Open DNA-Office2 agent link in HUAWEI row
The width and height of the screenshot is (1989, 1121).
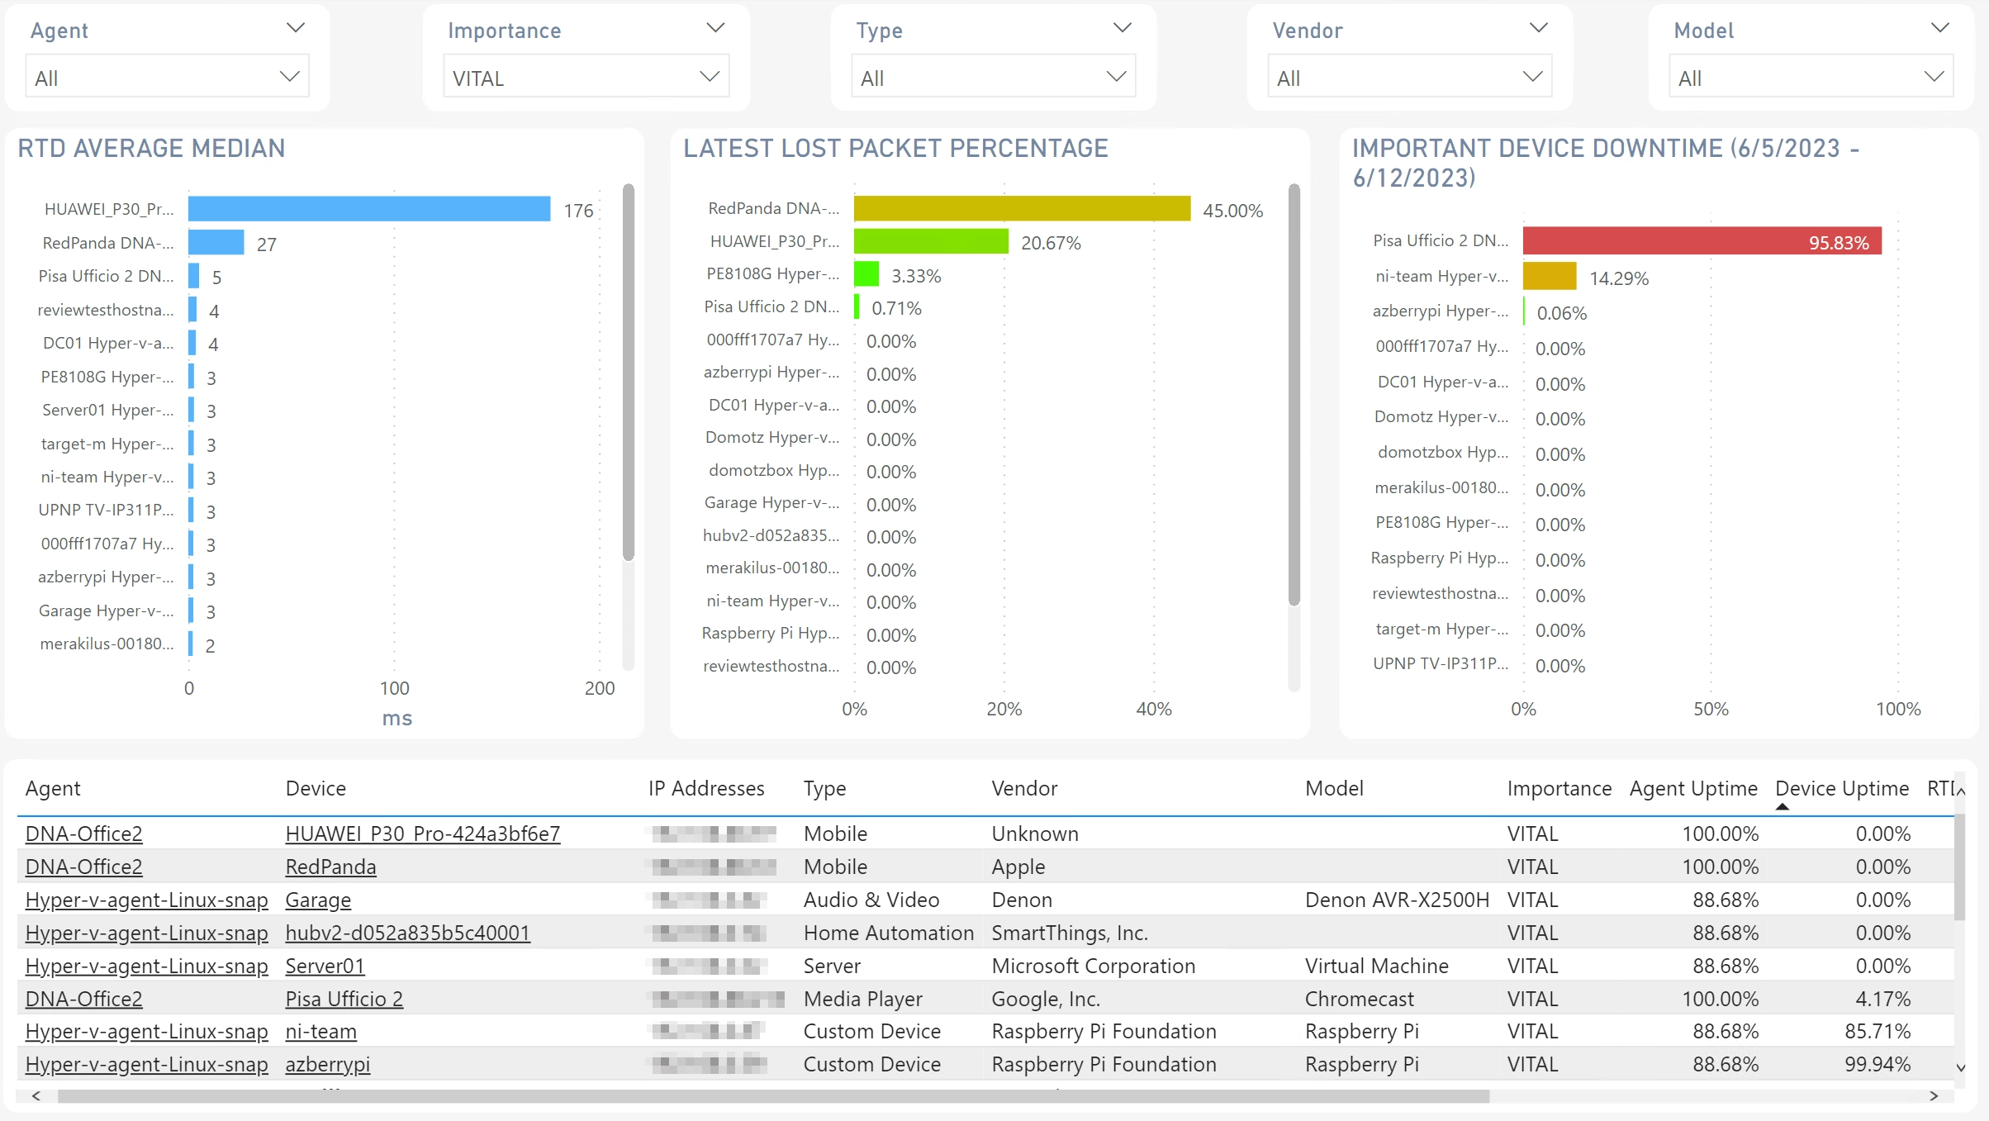click(84, 834)
